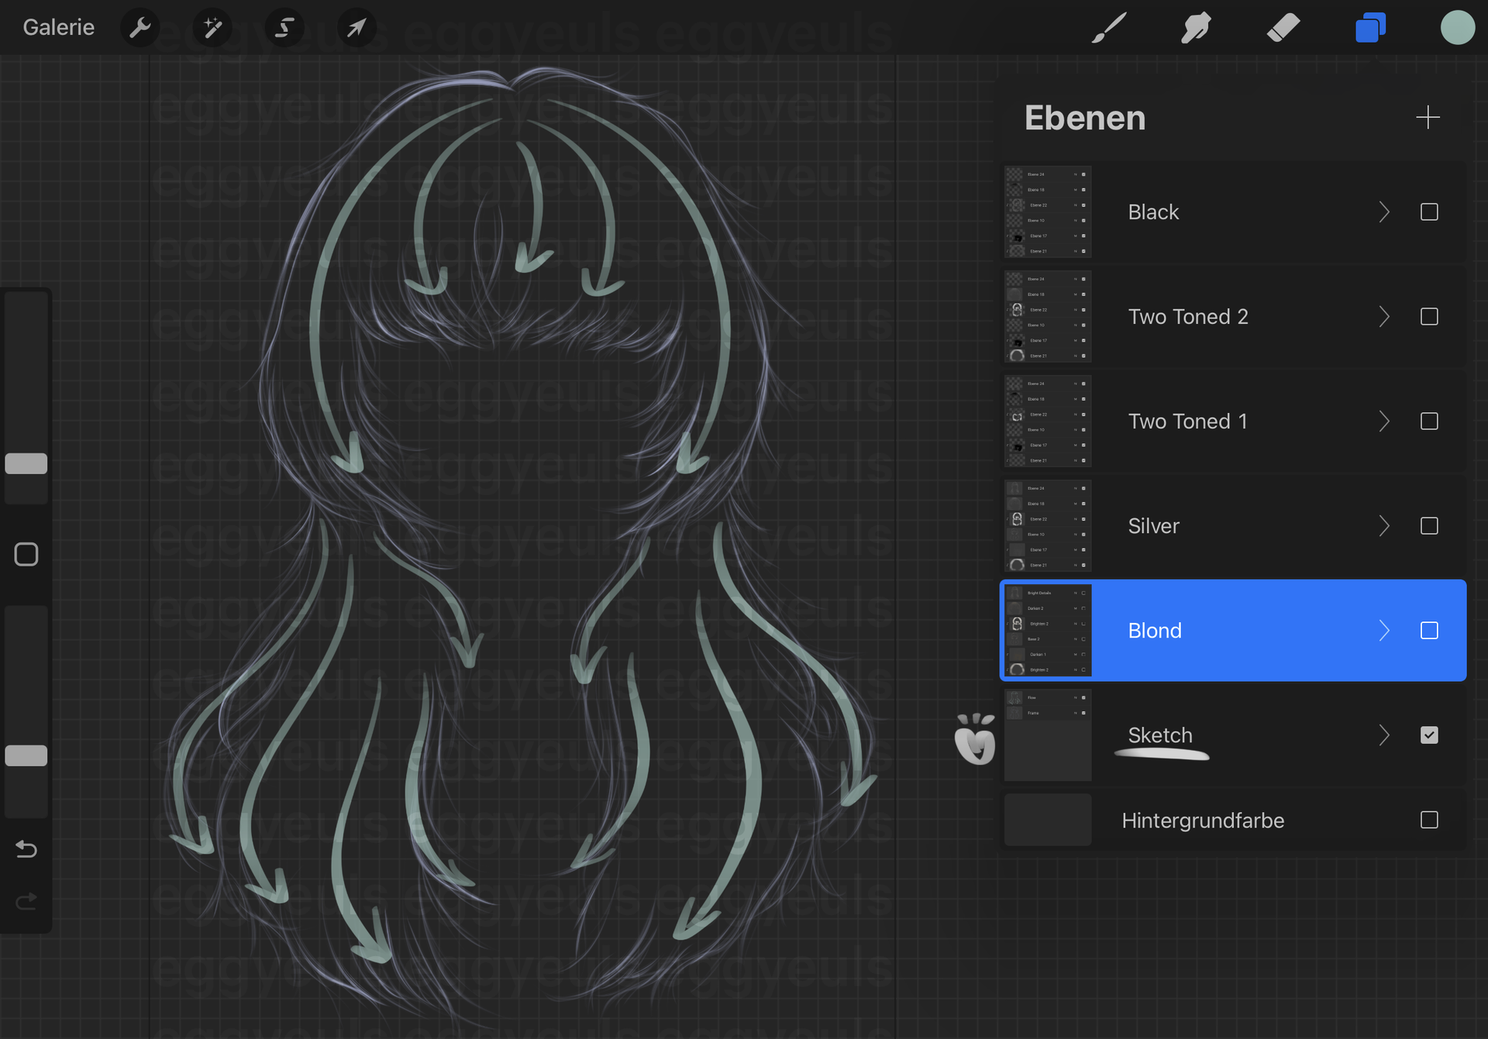Select the Brush tool
The width and height of the screenshot is (1488, 1039).
(1108, 28)
